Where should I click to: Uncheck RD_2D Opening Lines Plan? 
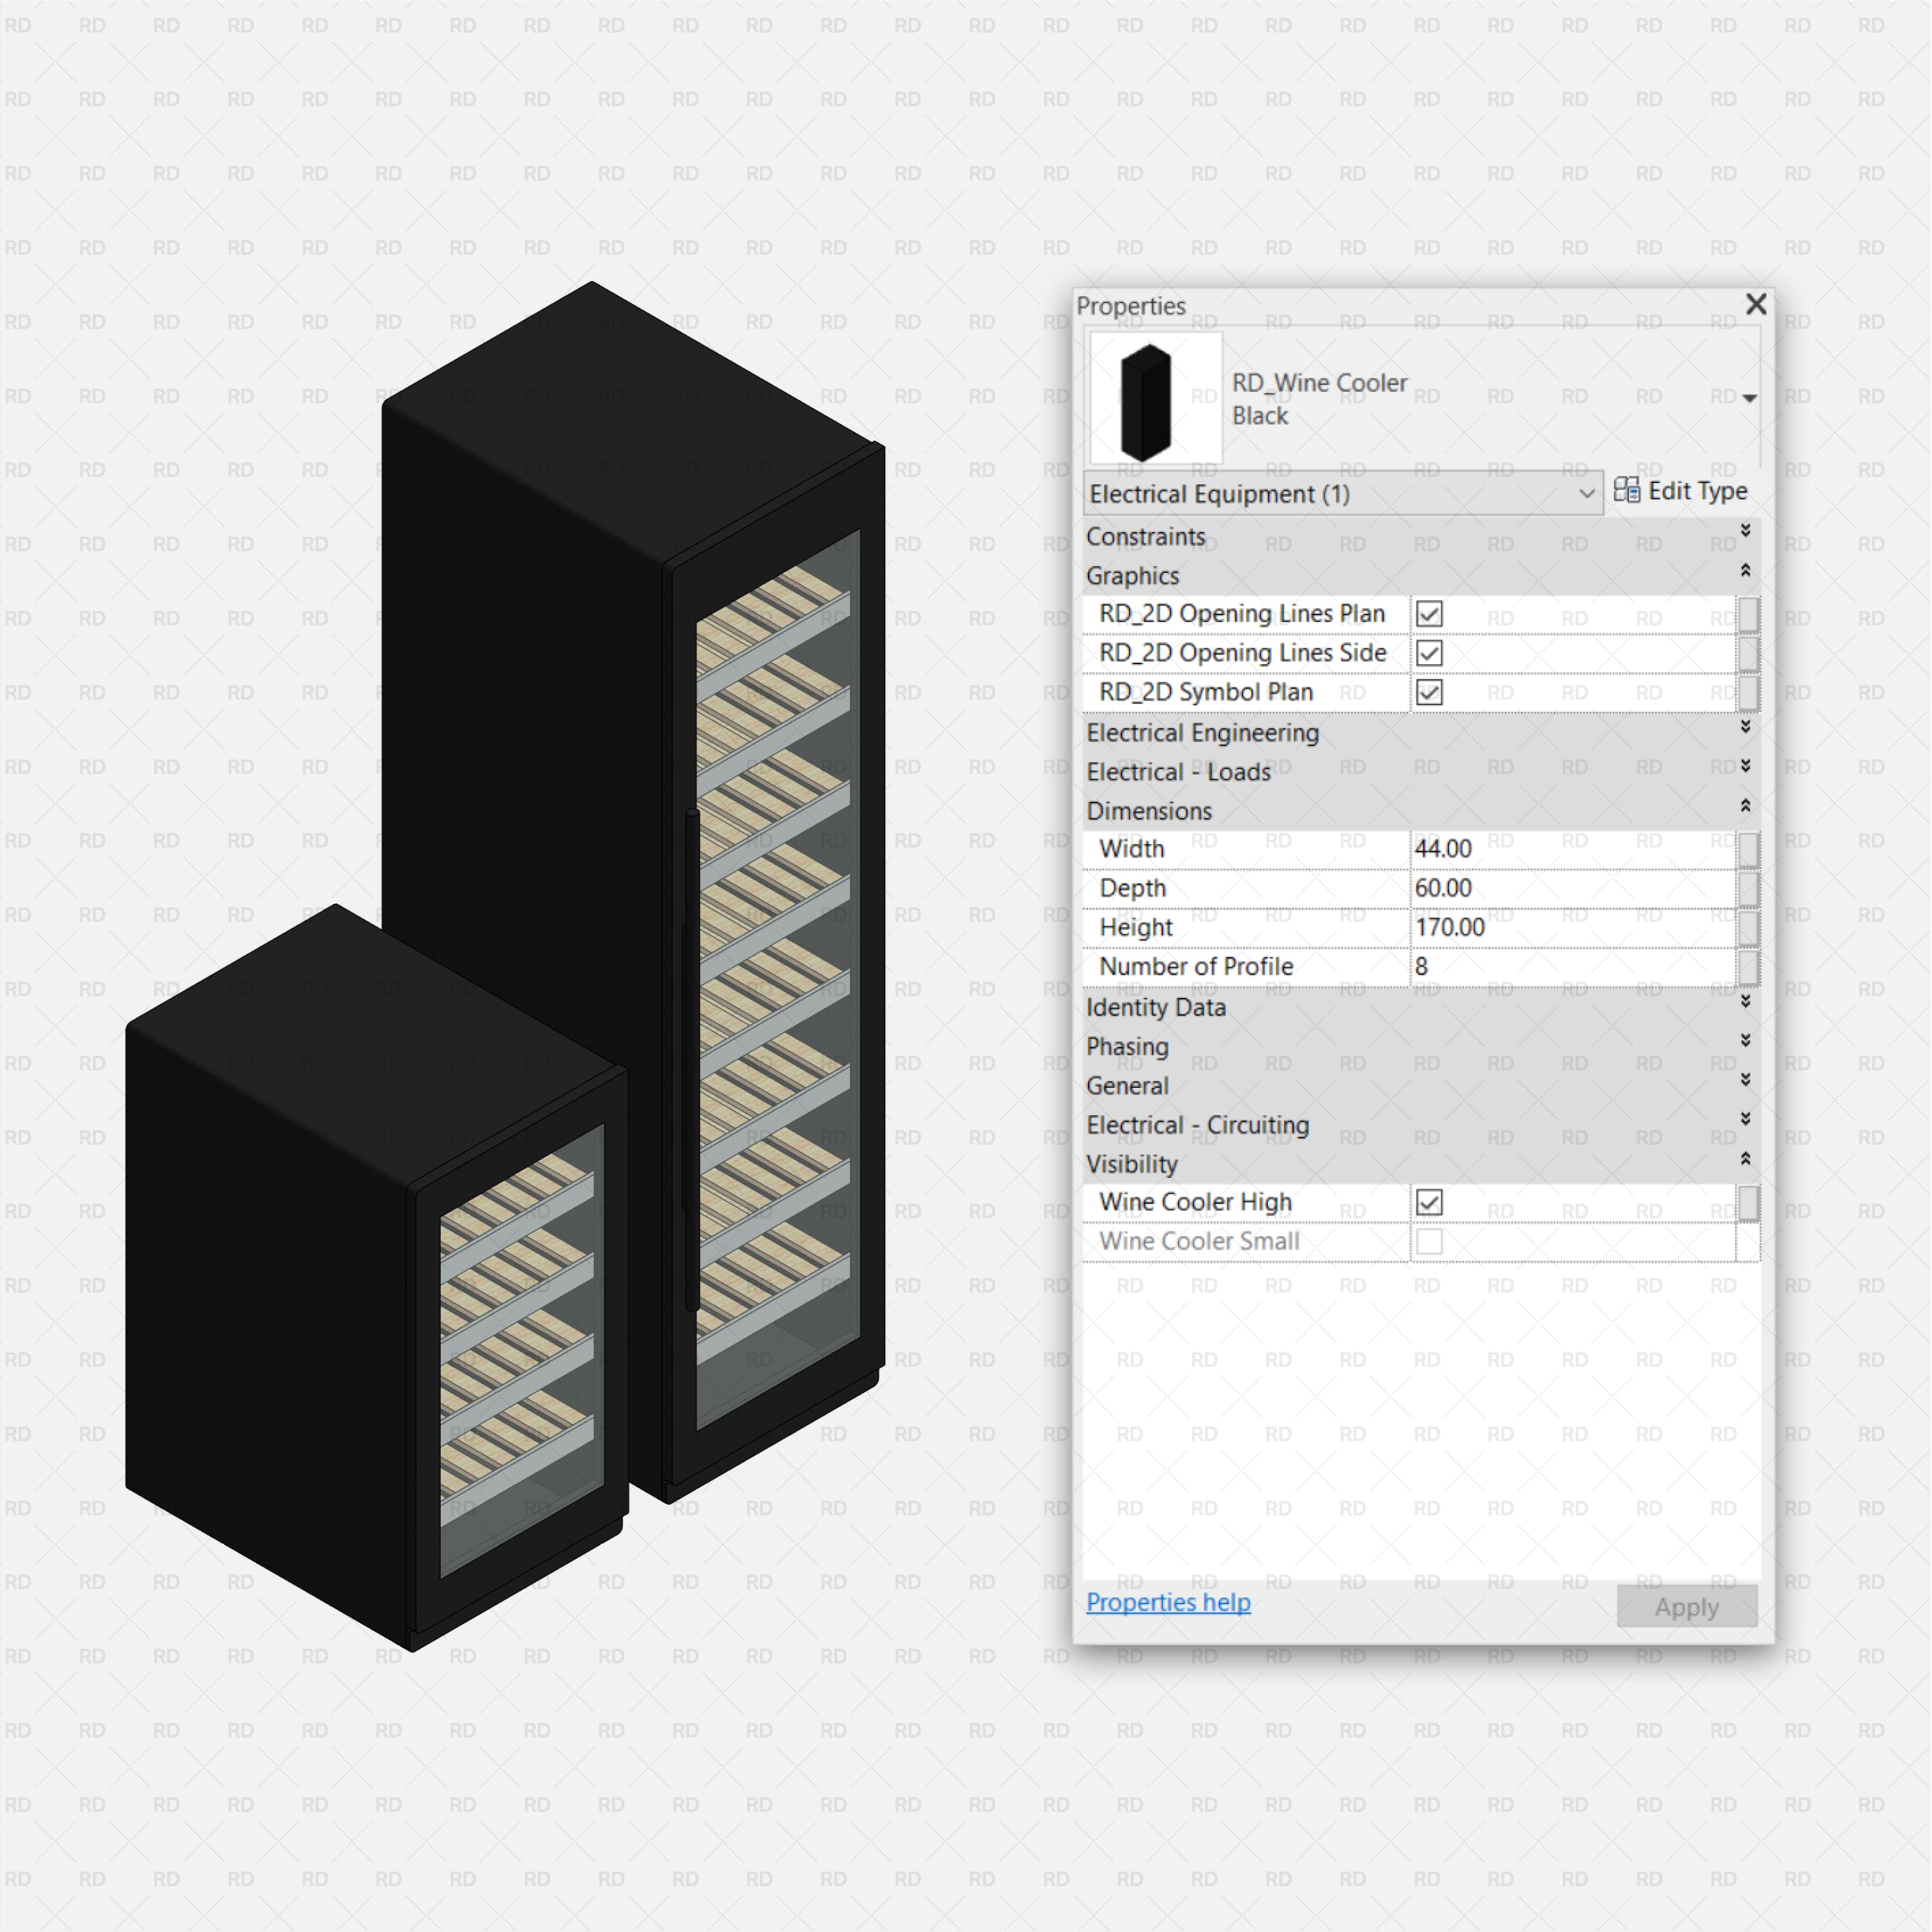(1428, 614)
